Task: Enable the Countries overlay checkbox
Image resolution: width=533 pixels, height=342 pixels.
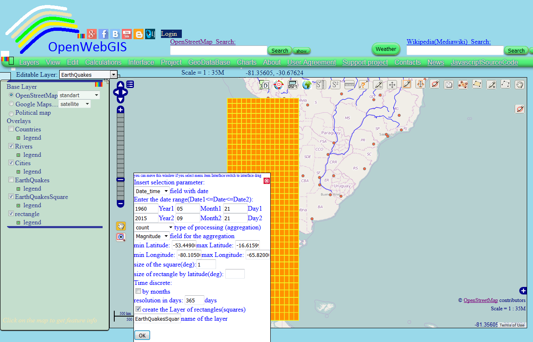Action: [11, 129]
